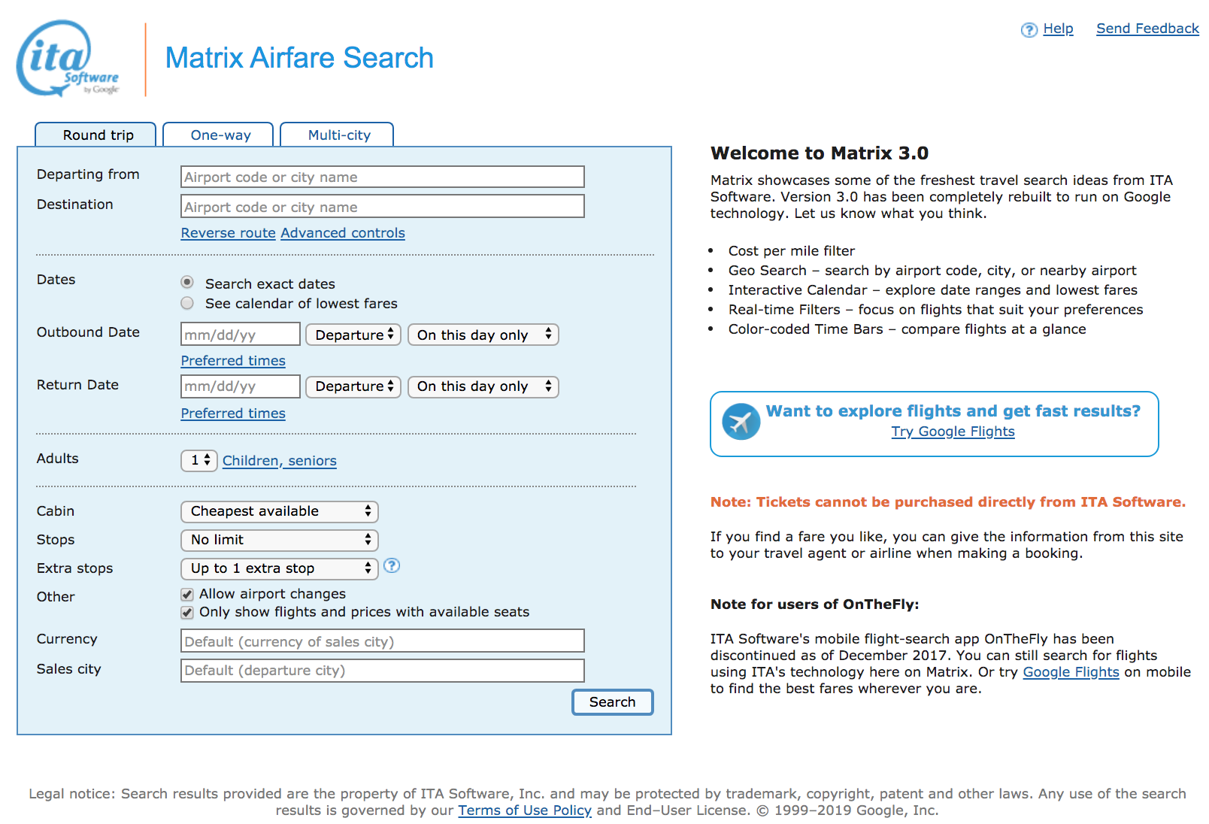Click the 'Interactive Calendar' bullet text
The image size is (1209, 824).
click(x=933, y=290)
